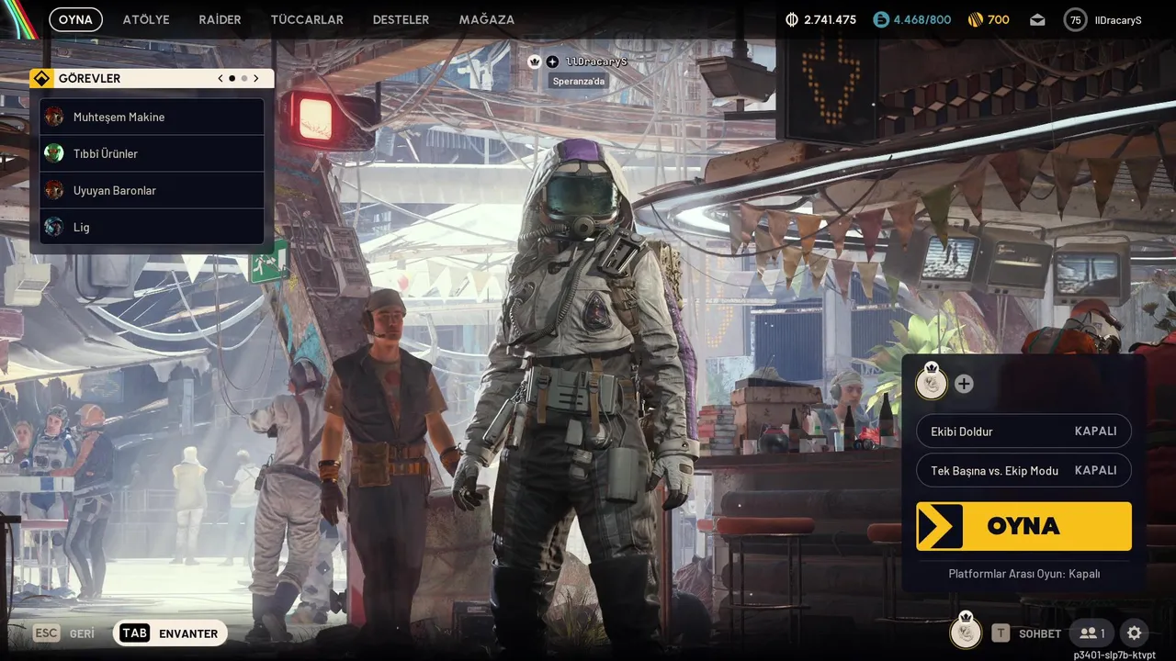Go to next quests page arrow

[x=256, y=78]
